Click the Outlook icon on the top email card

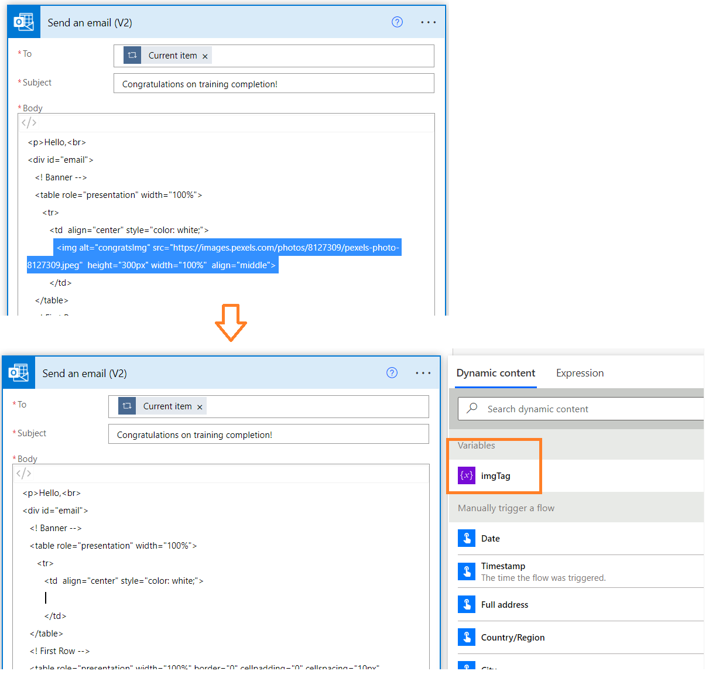click(23, 21)
